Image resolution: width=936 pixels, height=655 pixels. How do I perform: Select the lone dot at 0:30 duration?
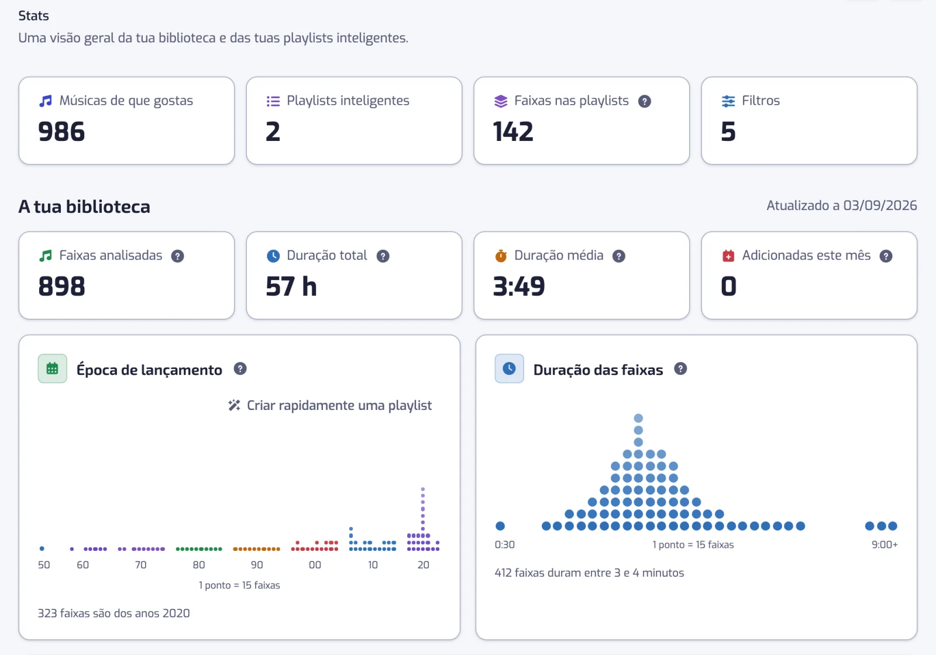(x=500, y=526)
